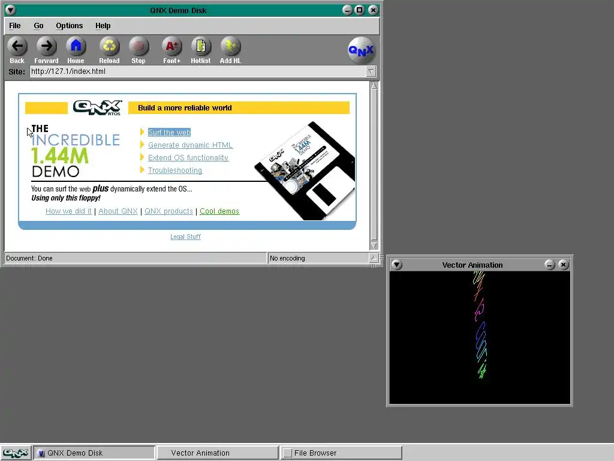Open the Hotlist icon
The image size is (614, 461).
coord(201,47)
